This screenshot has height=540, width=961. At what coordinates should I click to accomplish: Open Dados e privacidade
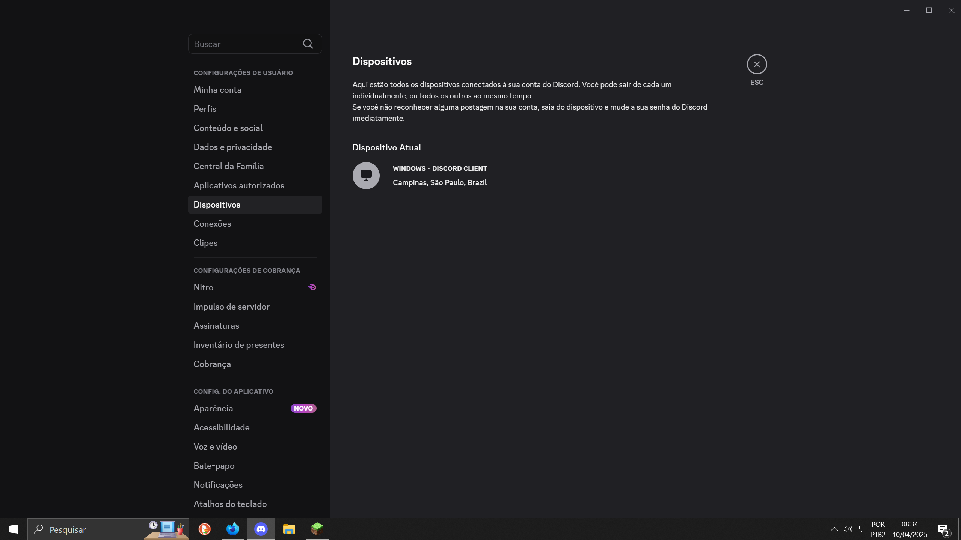coord(255,147)
